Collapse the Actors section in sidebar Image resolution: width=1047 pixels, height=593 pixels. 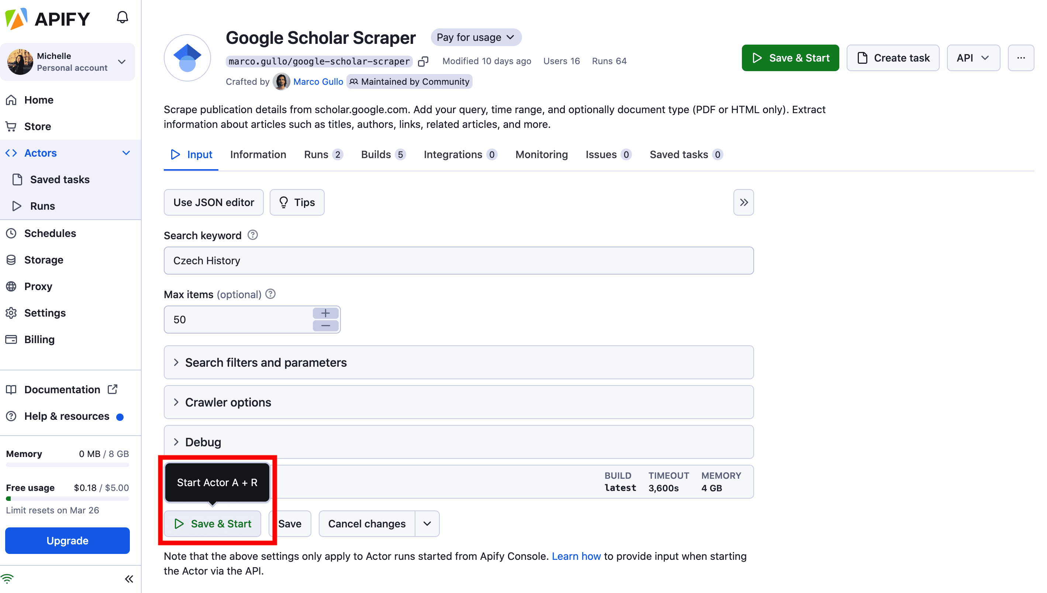pyautogui.click(x=126, y=153)
